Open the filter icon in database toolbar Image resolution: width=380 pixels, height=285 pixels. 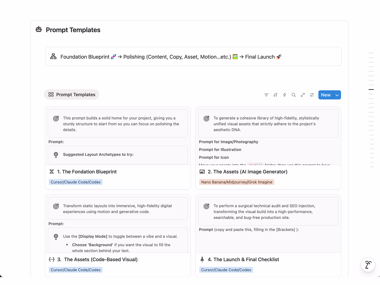[266, 95]
